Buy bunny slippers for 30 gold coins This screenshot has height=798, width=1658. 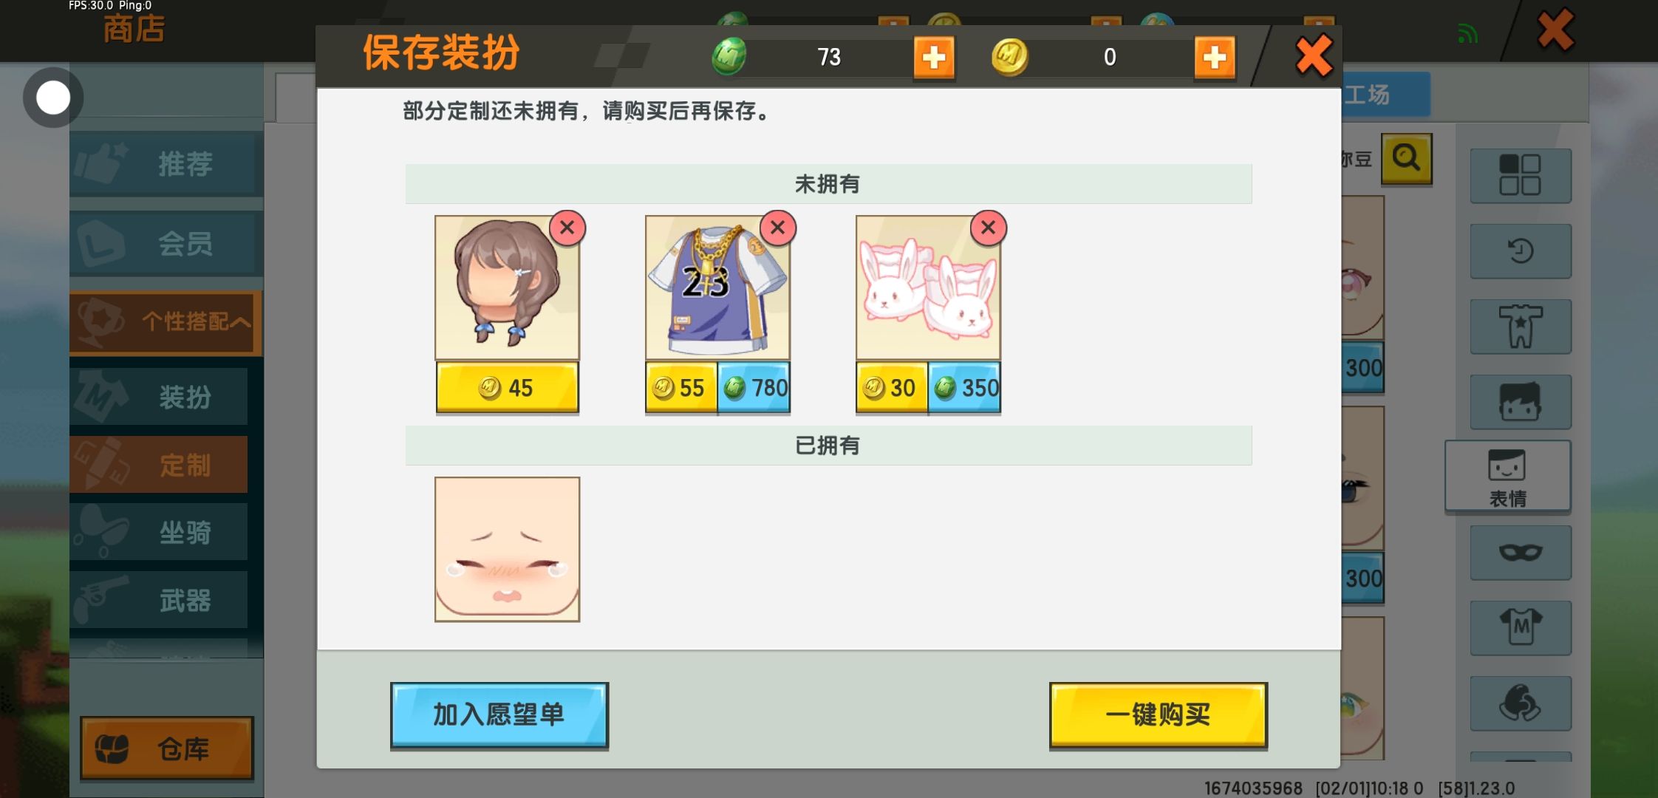892,387
